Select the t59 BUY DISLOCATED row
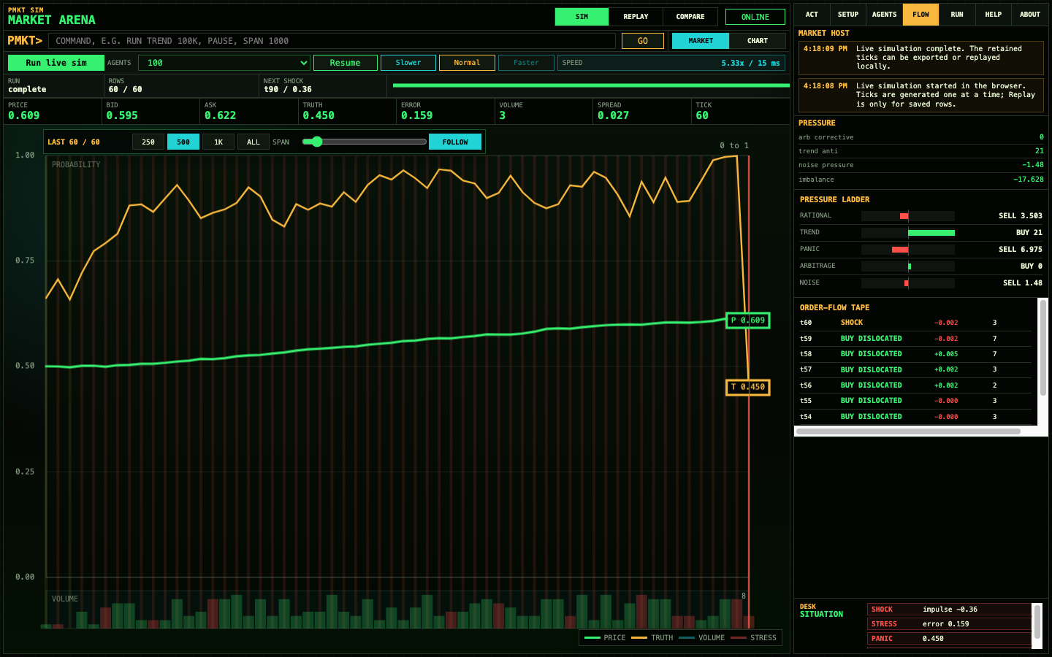Image resolution: width=1052 pixels, height=657 pixels. [x=915, y=339]
